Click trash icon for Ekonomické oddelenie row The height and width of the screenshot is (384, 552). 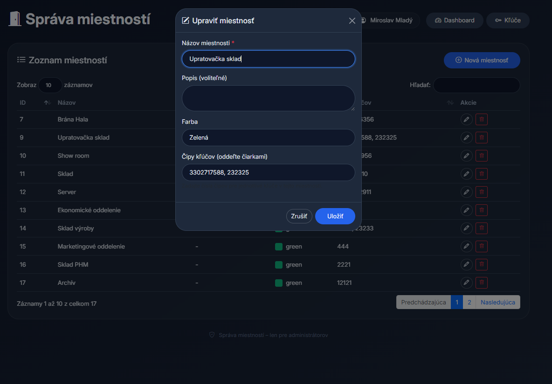tap(482, 210)
